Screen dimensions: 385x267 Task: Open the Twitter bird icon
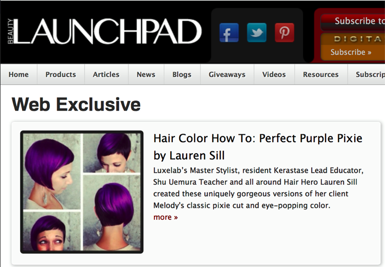(257, 33)
